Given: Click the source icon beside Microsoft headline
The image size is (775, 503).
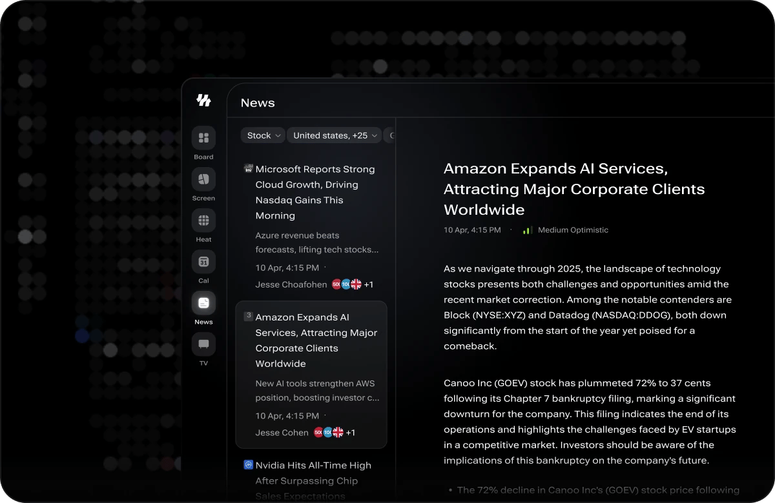Looking at the screenshot, I should [248, 169].
